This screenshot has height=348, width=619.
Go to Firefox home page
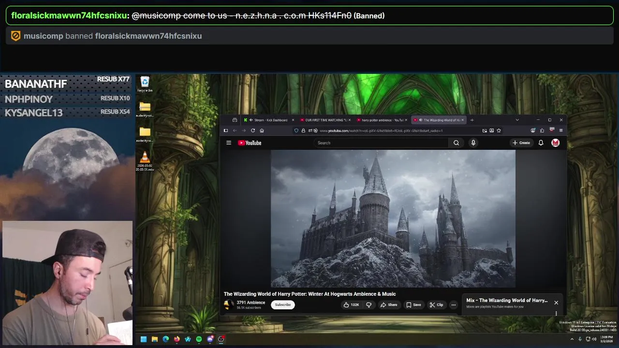point(262,130)
